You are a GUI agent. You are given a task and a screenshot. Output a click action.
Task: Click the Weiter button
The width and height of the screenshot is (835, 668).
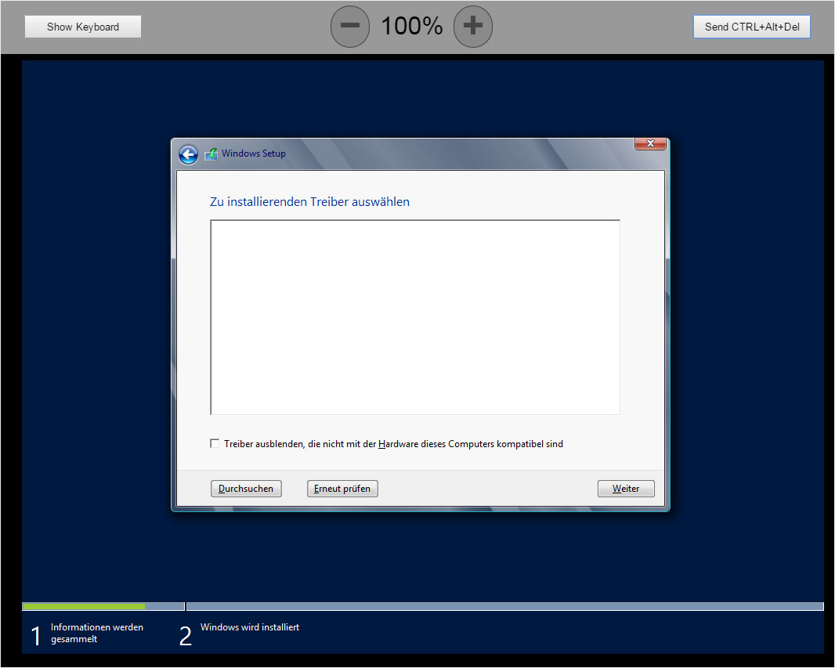pos(626,489)
